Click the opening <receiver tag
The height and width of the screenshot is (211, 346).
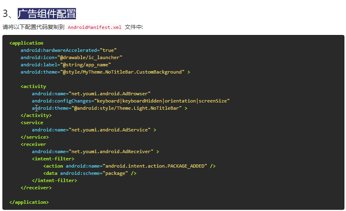tap(33, 144)
